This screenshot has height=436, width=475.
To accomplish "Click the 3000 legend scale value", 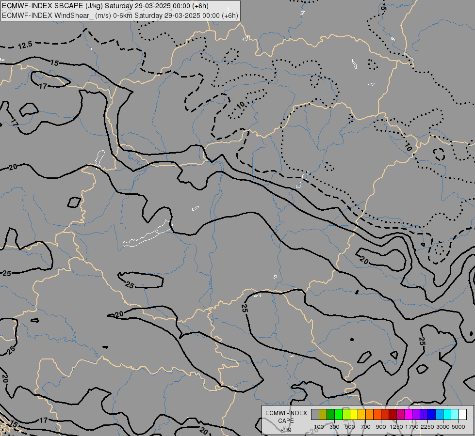I will pos(443,427).
